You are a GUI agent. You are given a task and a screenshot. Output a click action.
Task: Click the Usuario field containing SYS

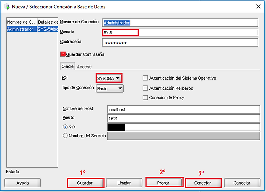point(180,32)
